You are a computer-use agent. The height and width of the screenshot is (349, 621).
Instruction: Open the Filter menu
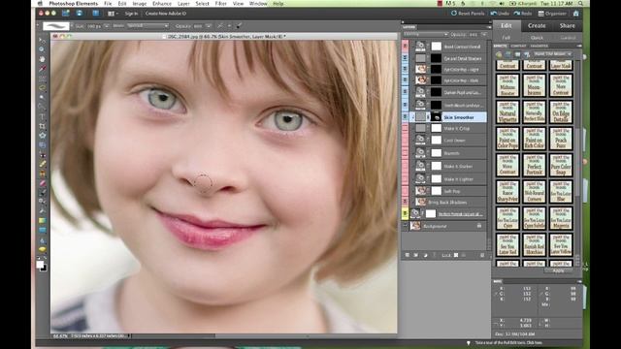tap(220, 4)
